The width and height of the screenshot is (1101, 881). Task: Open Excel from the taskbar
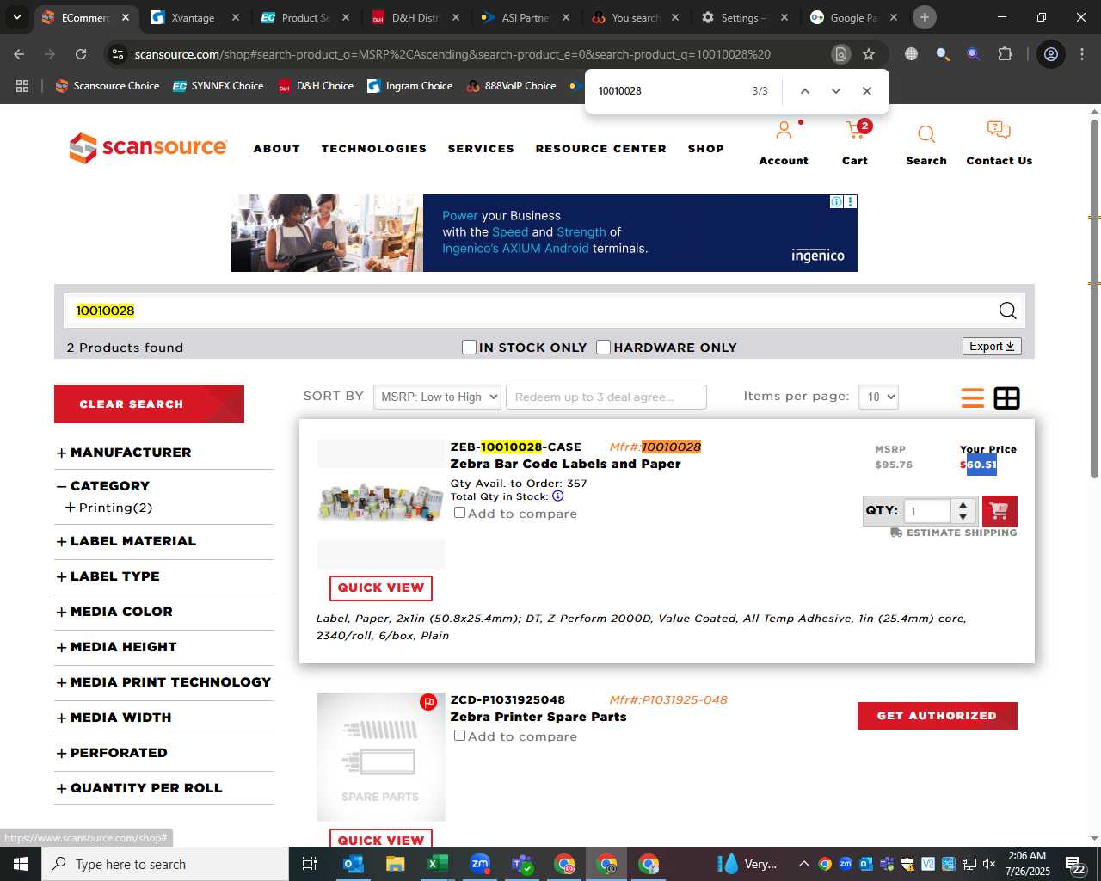tap(437, 864)
